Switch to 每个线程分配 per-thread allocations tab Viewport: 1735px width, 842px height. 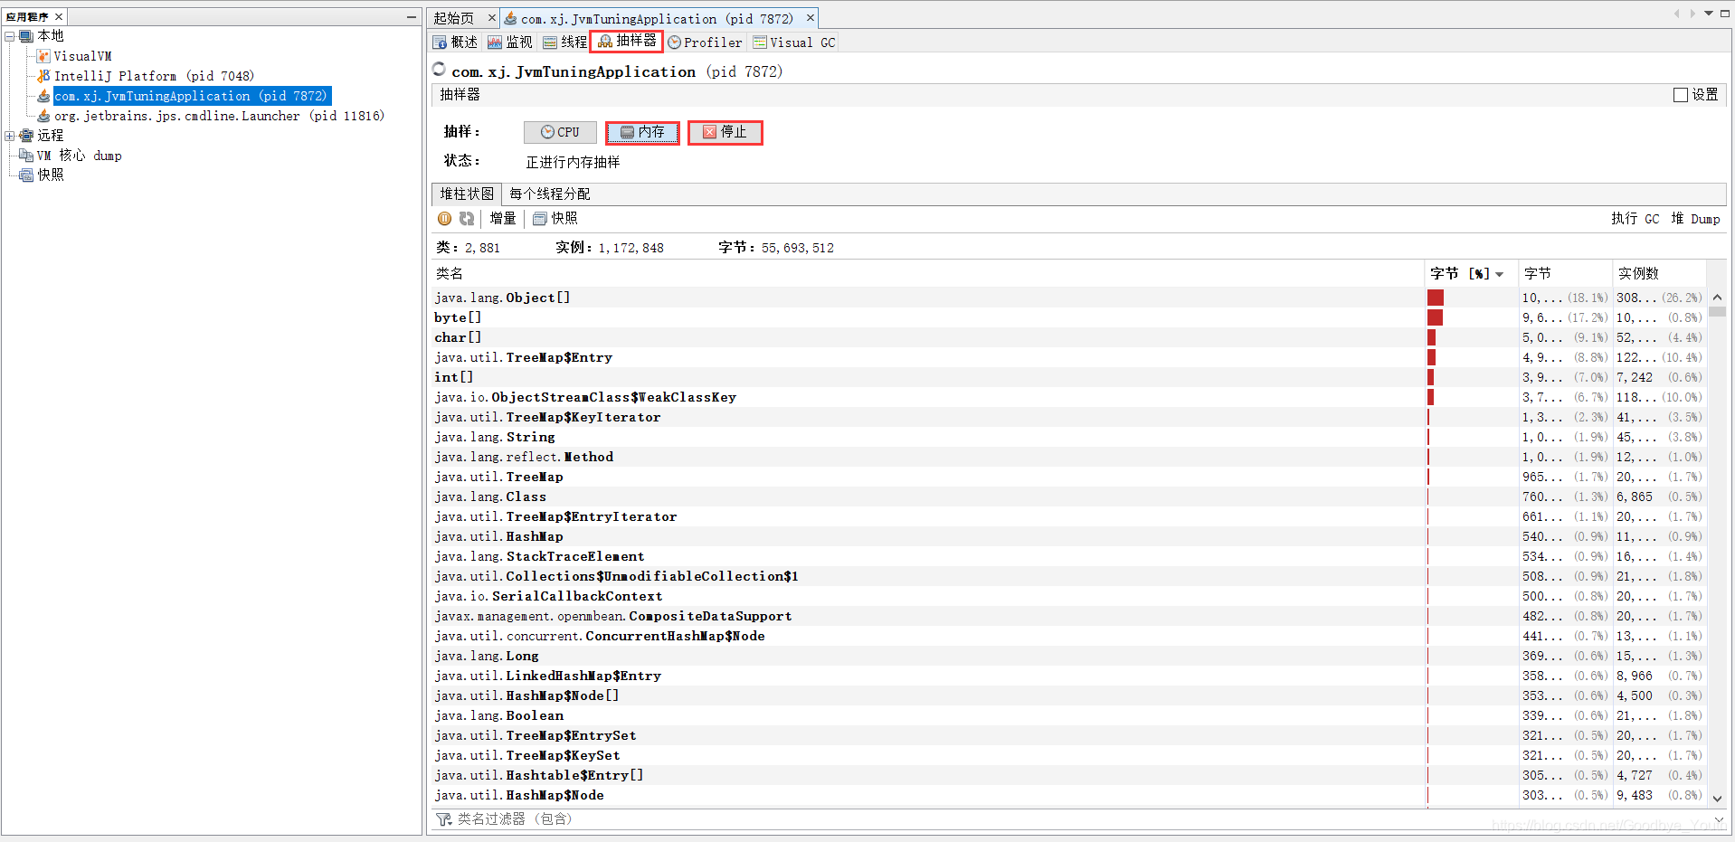[x=549, y=194]
